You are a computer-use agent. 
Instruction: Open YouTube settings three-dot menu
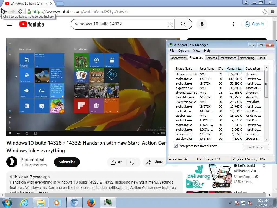click(x=233, y=24)
